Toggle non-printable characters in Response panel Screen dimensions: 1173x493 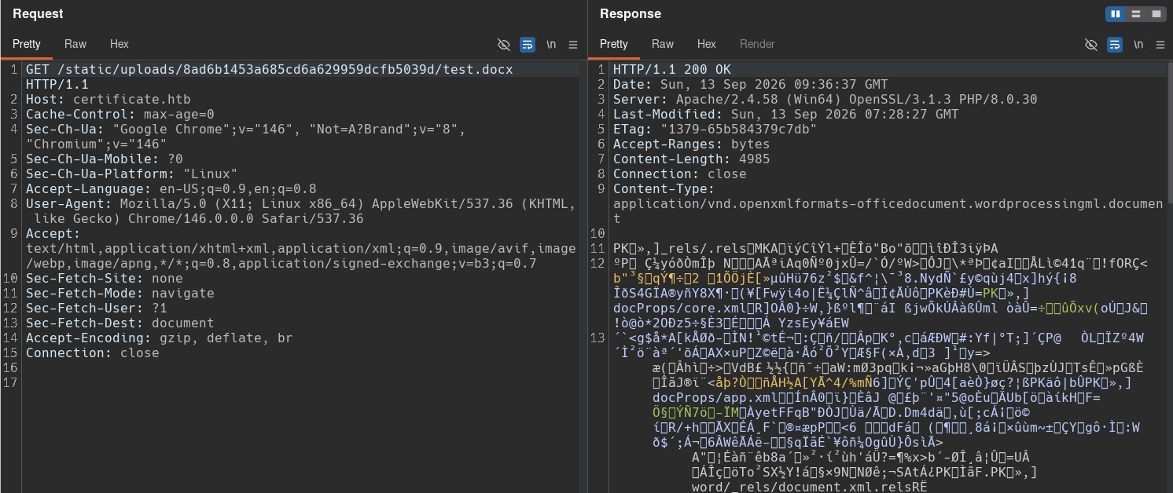point(1091,44)
